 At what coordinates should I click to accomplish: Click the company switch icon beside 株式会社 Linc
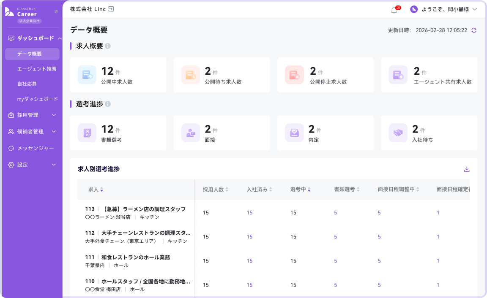[x=111, y=9]
